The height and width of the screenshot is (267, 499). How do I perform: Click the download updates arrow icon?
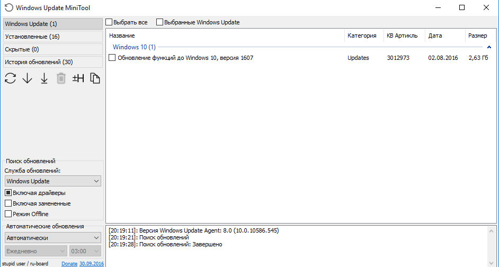pos(28,78)
